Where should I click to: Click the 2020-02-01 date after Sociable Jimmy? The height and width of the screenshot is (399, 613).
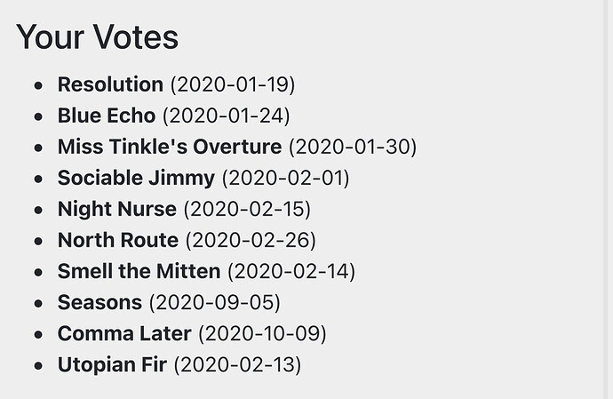point(285,178)
